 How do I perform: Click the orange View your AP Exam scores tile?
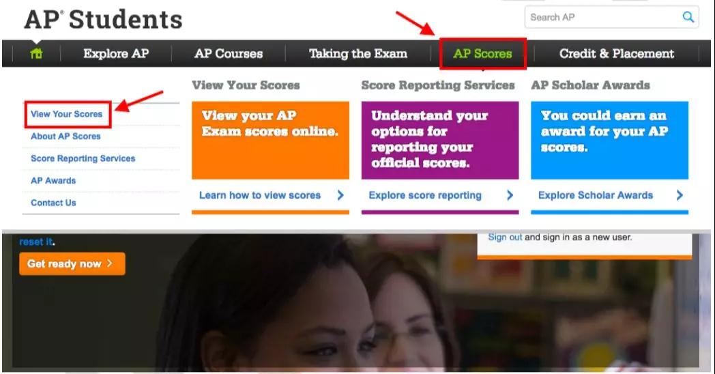[270, 140]
